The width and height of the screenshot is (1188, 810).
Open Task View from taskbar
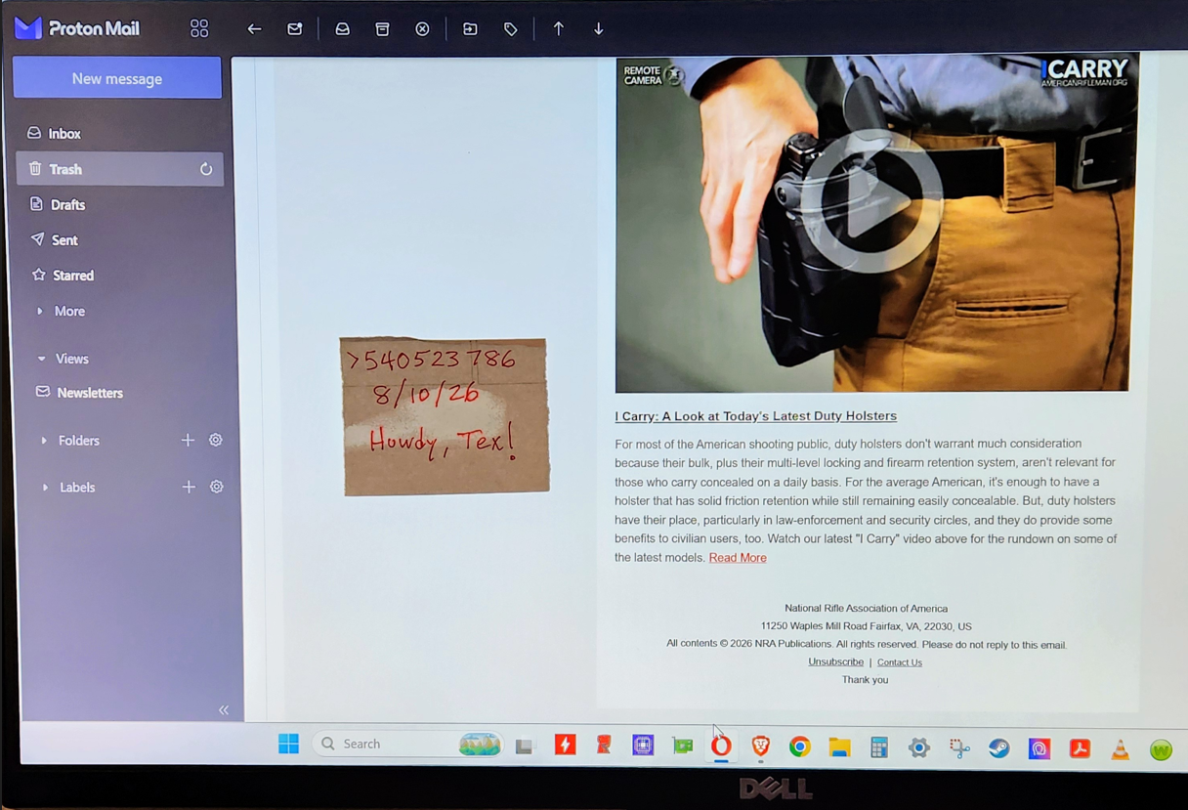click(x=525, y=746)
